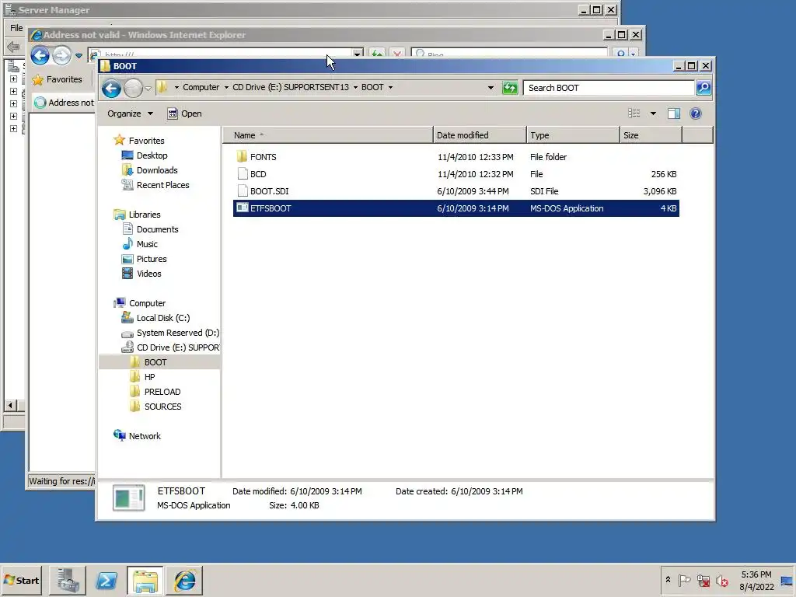Click the 256 KB size of BCD
This screenshot has width=796, height=597.
[664, 174]
